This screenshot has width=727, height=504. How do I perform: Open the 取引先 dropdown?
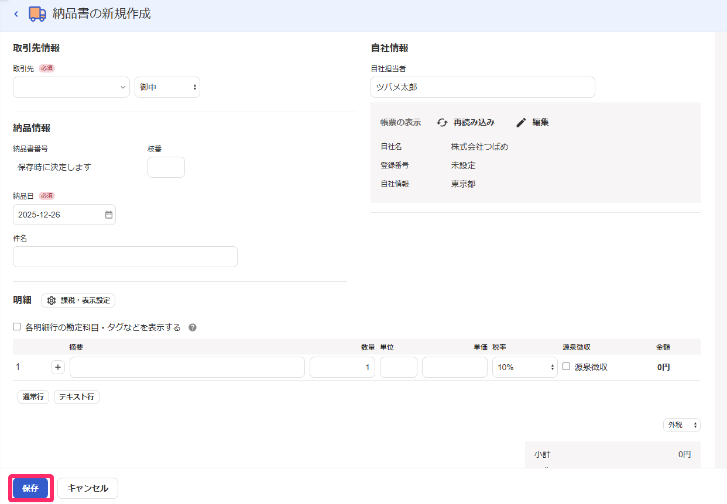tap(71, 87)
